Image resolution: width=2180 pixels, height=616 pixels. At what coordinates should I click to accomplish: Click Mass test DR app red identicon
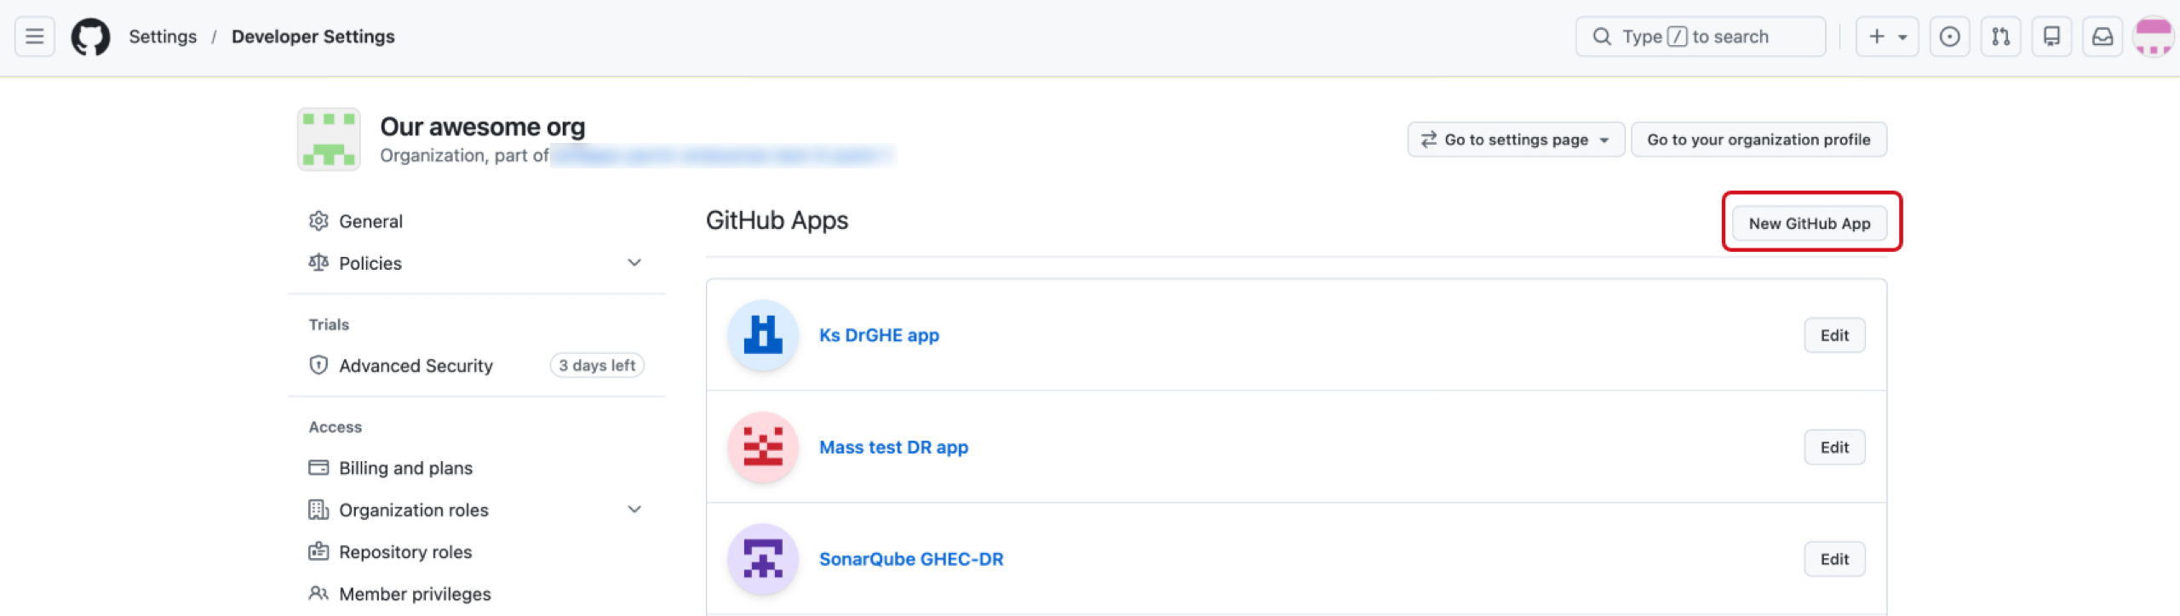tap(763, 448)
